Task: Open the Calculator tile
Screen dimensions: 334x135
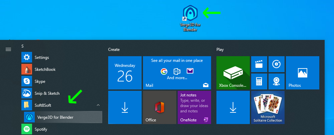Action: coord(259,81)
